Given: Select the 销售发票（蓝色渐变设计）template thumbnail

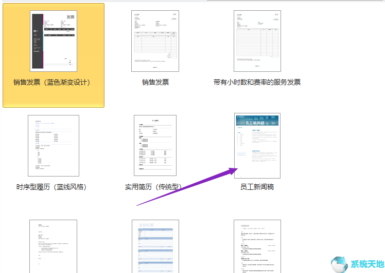Looking at the screenshot, I should 54,41.
